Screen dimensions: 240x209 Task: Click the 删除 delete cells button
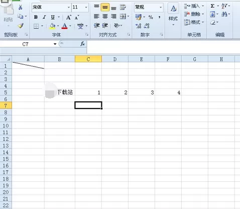pos(194,14)
